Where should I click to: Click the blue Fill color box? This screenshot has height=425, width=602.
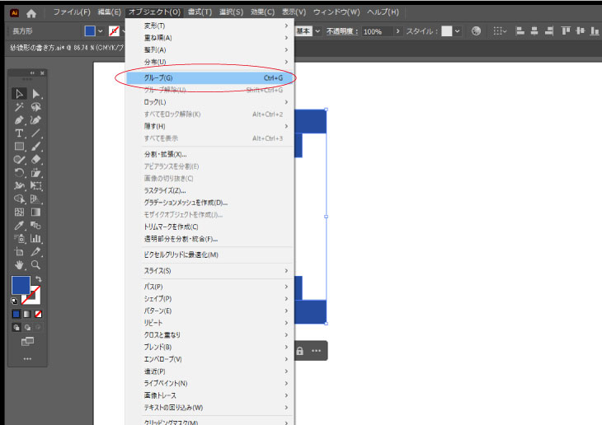pyautogui.click(x=21, y=285)
